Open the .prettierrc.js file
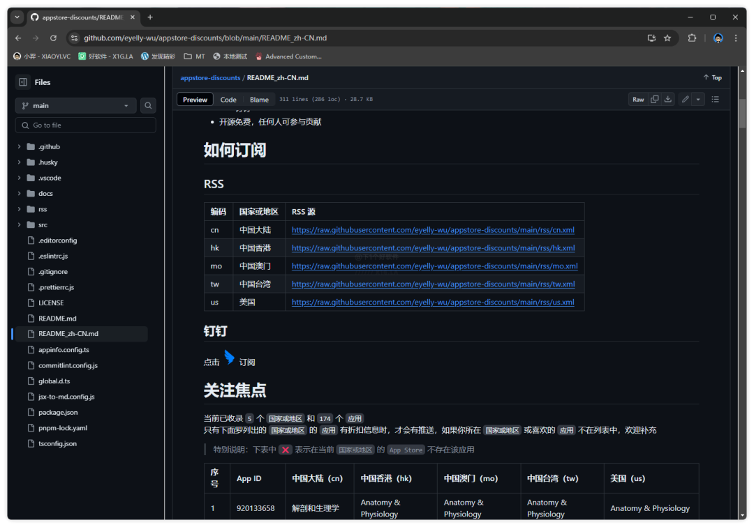This screenshot has height=527, width=754. pyautogui.click(x=57, y=287)
